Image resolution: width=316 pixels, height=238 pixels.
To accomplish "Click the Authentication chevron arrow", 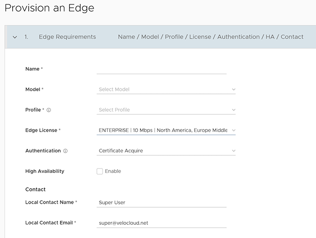I will (233, 151).
